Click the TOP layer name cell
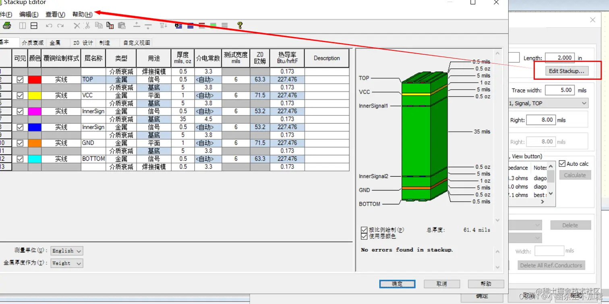Screen dimensions: 609x304 pos(93,80)
